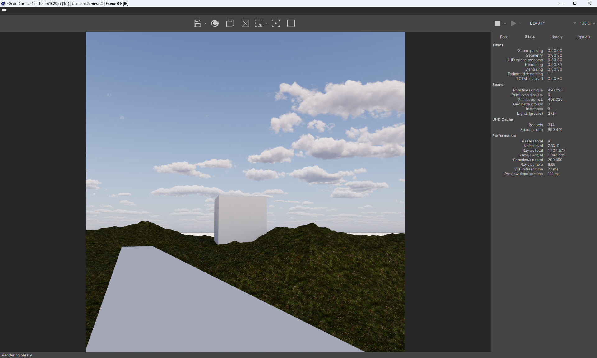
Task: Stop the render with the square button
Action: (x=497, y=23)
